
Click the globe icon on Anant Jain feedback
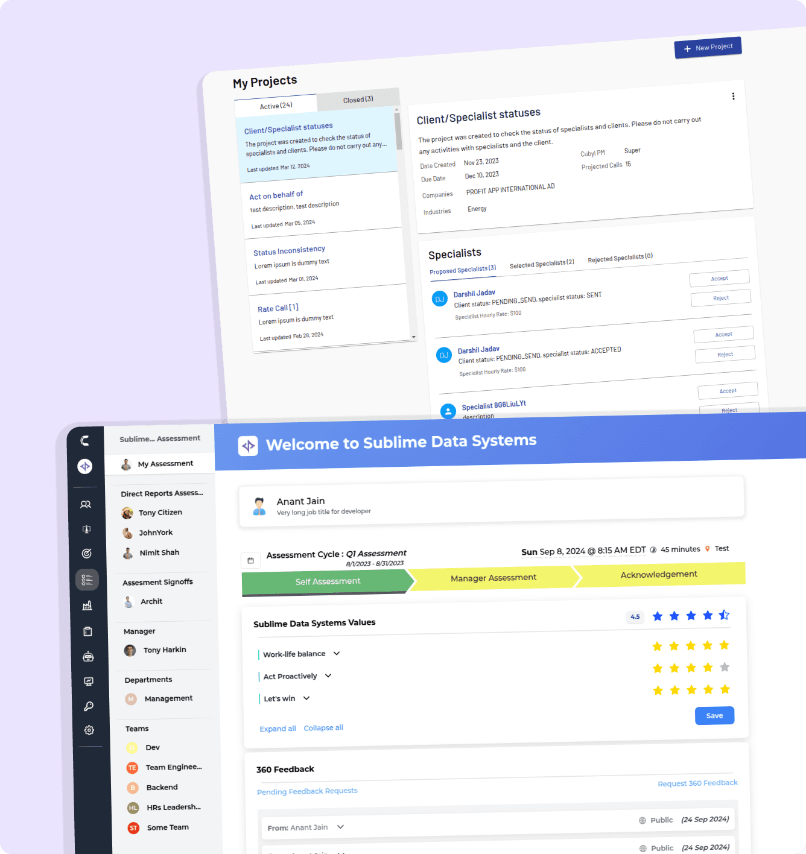tap(643, 820)
